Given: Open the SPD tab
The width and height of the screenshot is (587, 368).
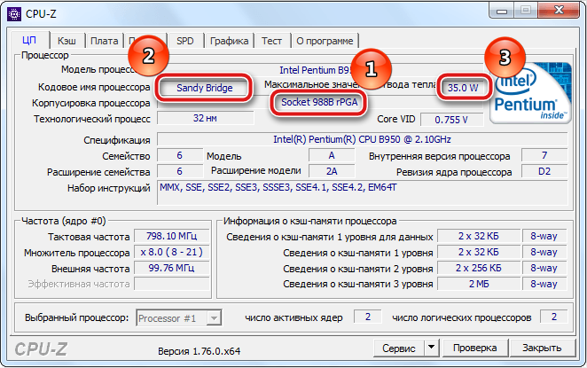Looking at the screenshot, I should pyautogui.click(x=185, y=41).
